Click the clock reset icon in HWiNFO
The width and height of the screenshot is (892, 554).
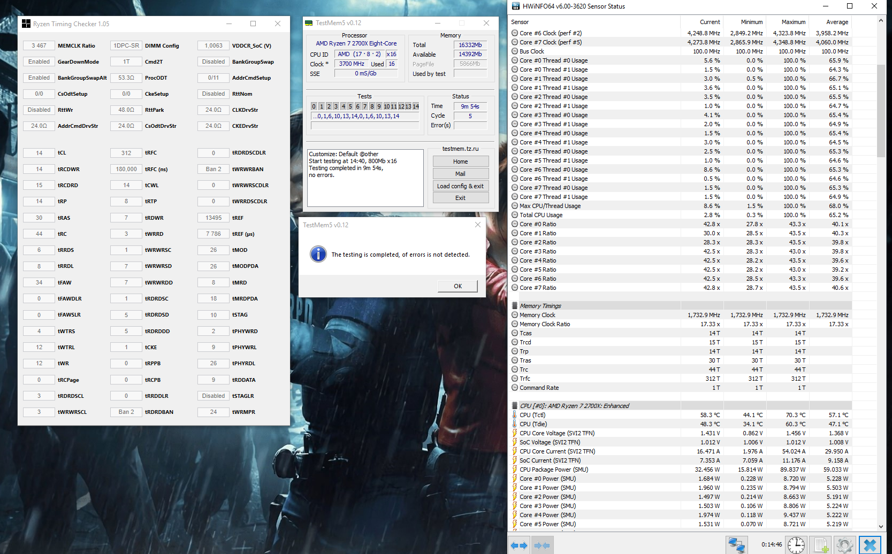point(796,545)
